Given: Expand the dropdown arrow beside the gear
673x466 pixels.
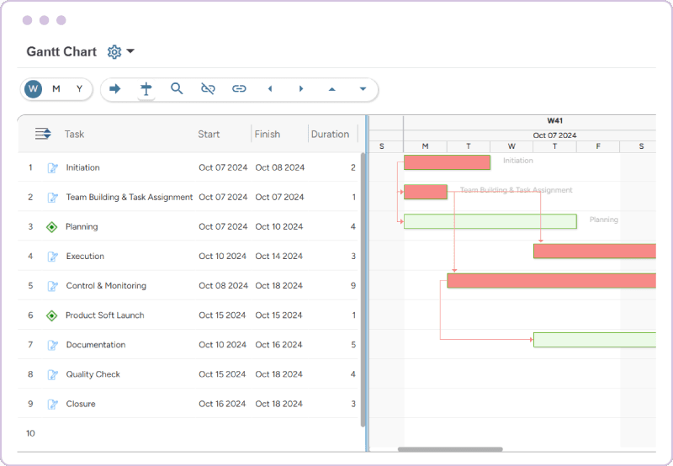Looking at the screenshot, I should point(130,51).
